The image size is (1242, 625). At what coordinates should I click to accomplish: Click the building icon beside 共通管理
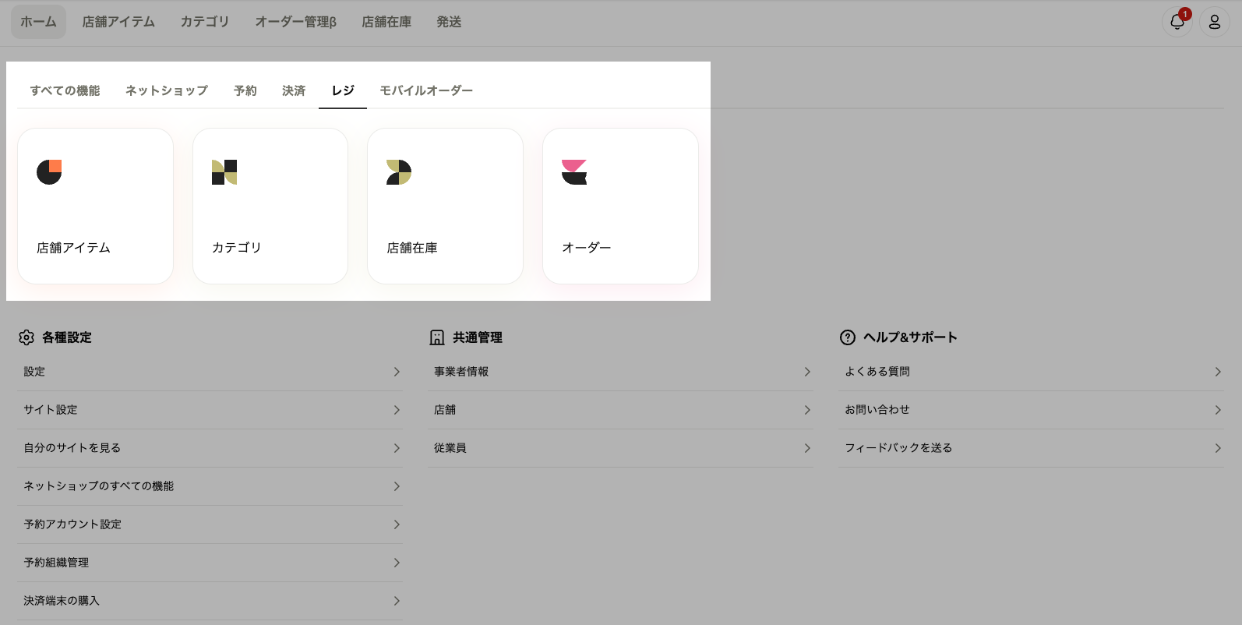pyautogui.click(x=437, y=337)
